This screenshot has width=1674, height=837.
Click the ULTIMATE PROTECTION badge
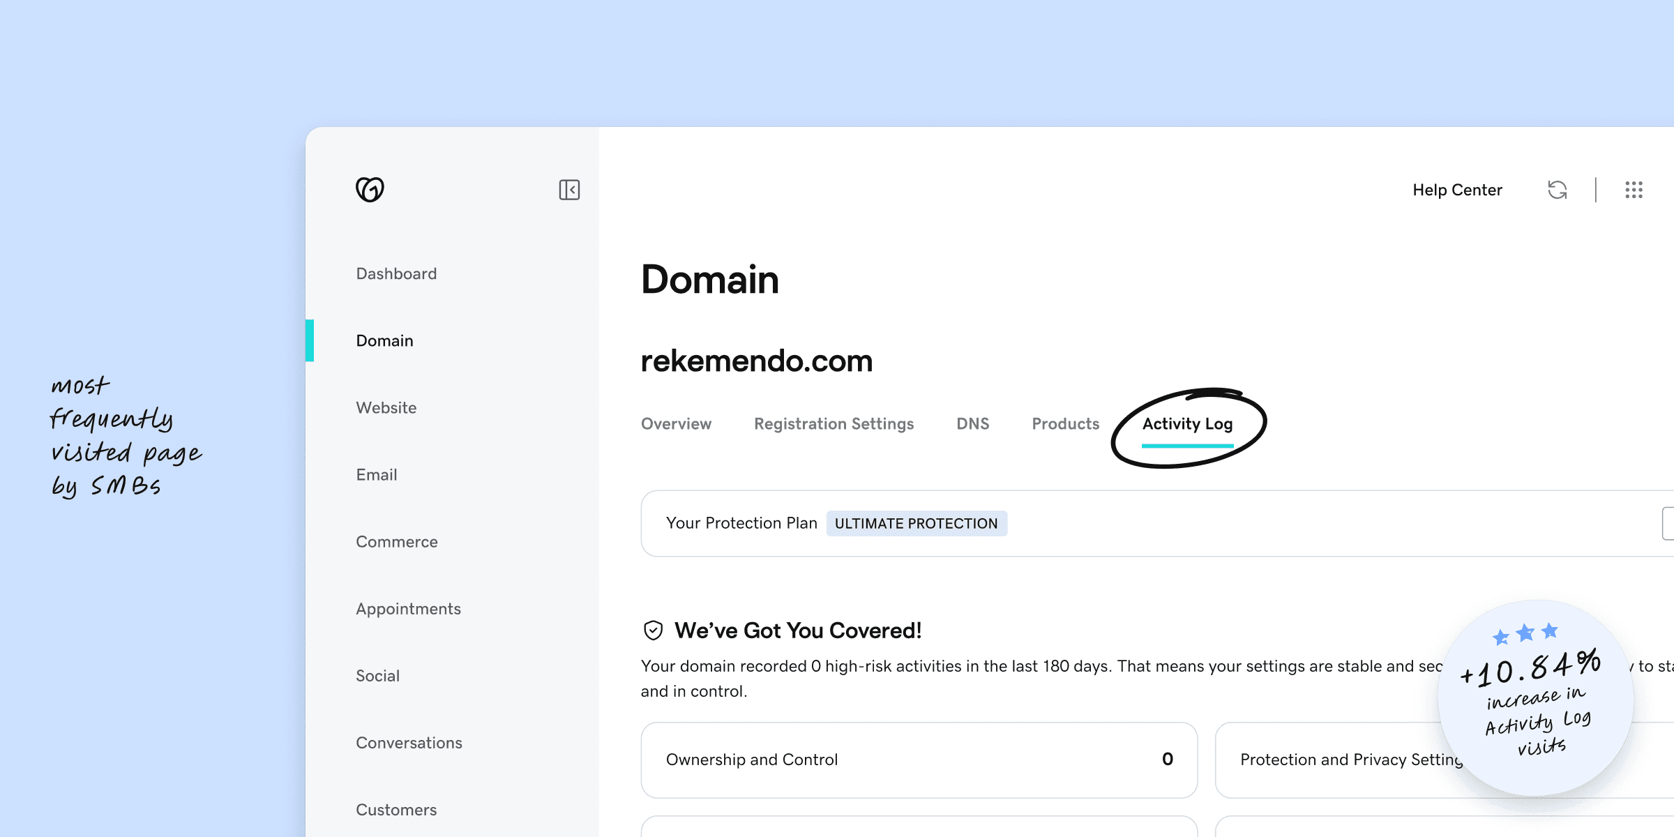pos(916,524)
